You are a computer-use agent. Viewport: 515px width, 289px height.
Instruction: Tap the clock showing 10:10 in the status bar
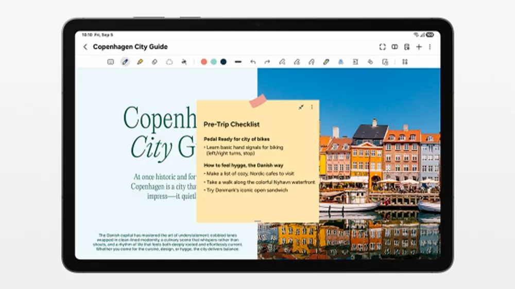click(87, 35)
